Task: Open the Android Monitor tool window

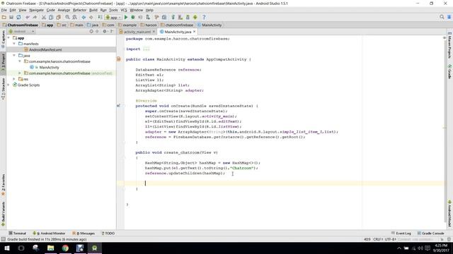Action: (x=49, y=234)
